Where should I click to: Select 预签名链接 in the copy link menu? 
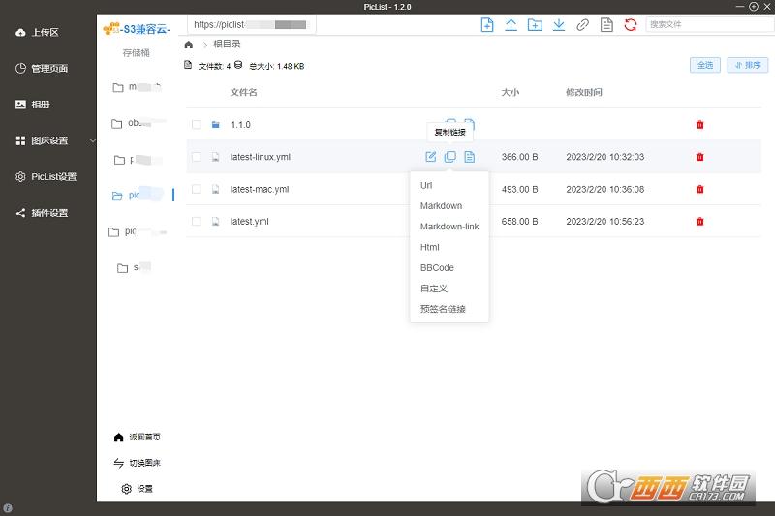click(443, 309)
